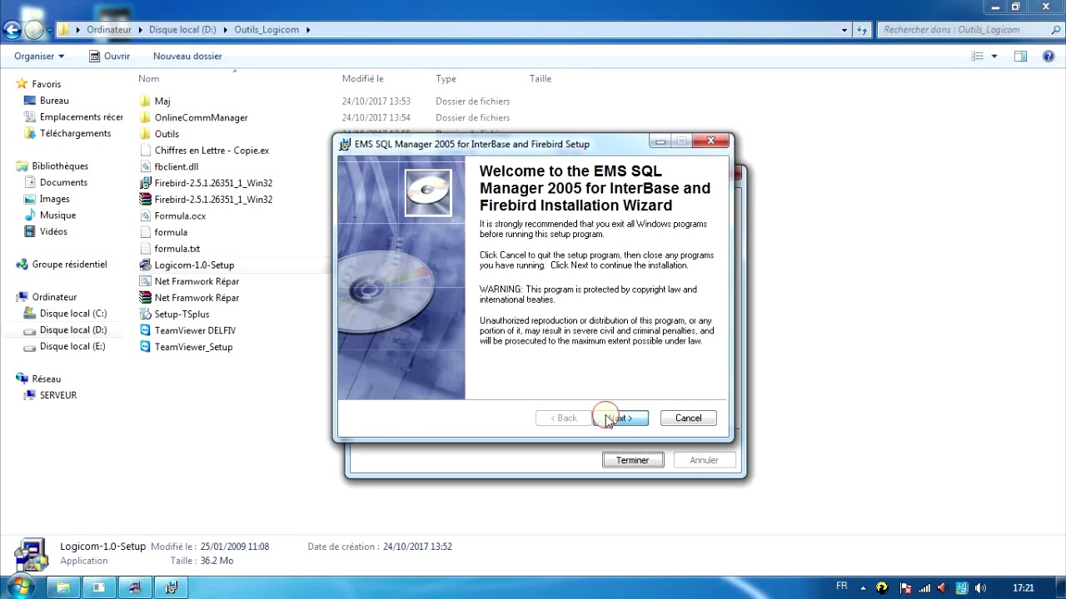This screenshot has width=1066, height=599.
Task: Click the File Explorer taskbar icon
Action: coord(62,587)
